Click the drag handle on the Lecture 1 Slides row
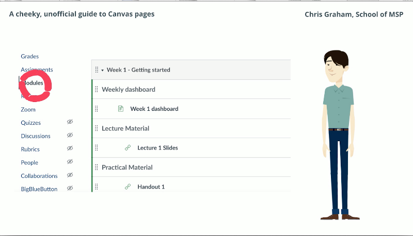413x236 pixels. click(97, 148)
